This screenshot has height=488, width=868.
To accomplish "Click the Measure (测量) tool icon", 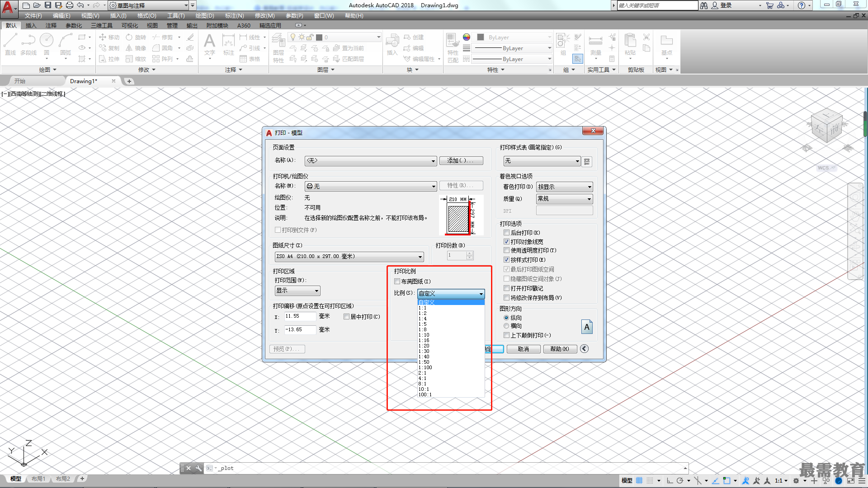I will point(595,44).
